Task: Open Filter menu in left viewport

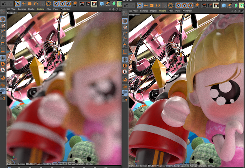Action: [x=49, y=9]
